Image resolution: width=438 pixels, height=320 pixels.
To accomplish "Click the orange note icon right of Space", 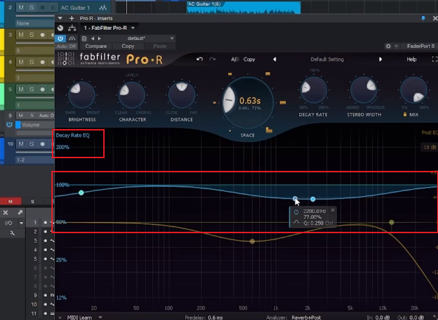I will pyautogui.click(x=283, y=103).
